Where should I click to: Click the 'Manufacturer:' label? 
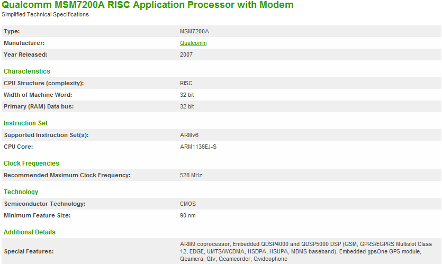click(x=24, y=43)
